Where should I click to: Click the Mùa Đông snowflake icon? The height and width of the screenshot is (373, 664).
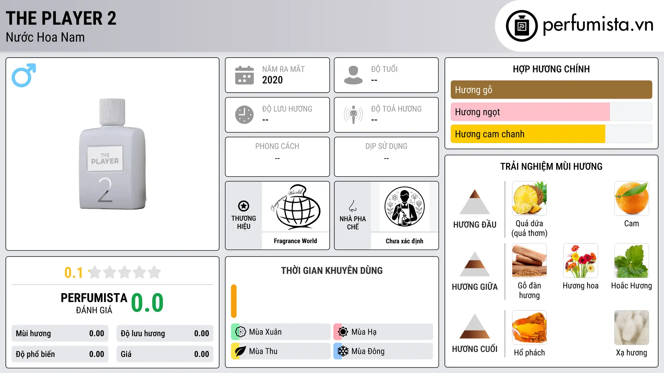click(x=343, y=351)
